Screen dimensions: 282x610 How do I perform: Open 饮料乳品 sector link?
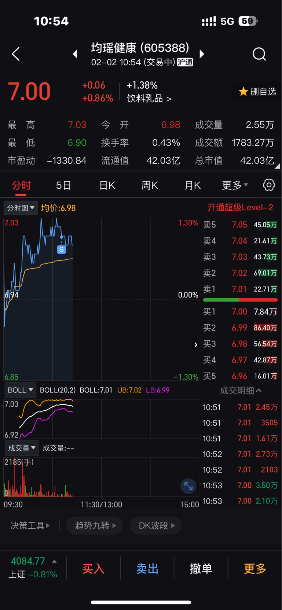pos(149,99)
